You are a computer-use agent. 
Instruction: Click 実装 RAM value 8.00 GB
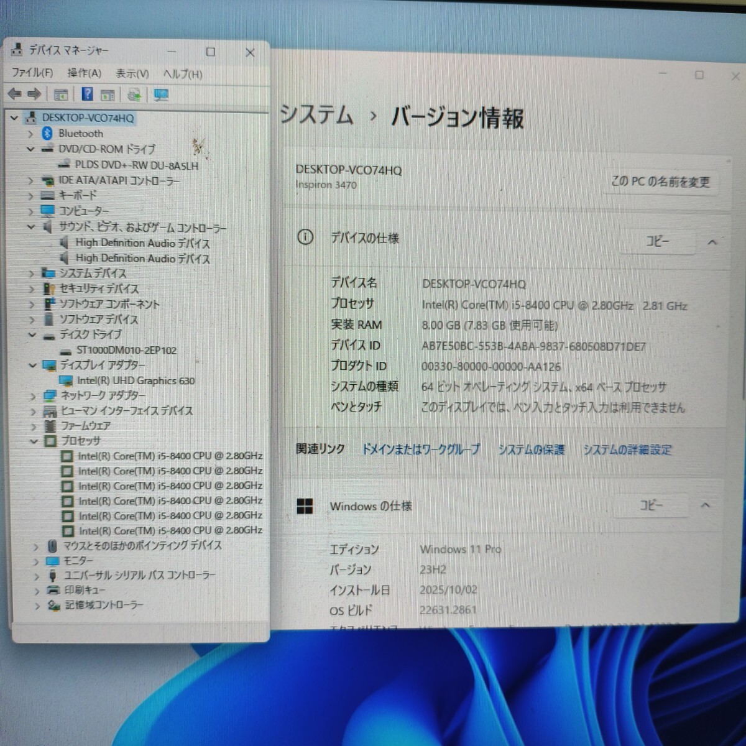(x=489, y=325)
